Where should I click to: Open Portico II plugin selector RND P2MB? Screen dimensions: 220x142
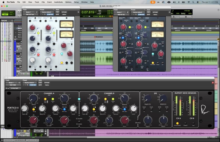[13, 85]
